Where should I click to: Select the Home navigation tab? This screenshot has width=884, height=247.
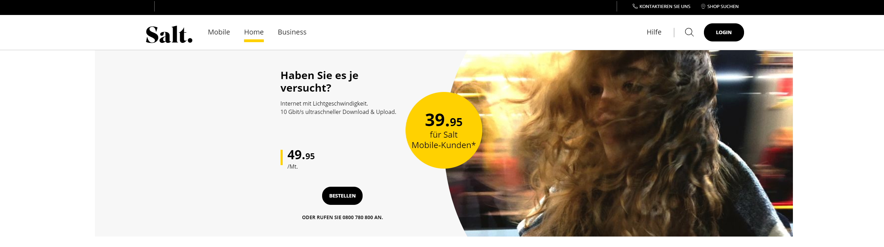click(x=254, y=32)
